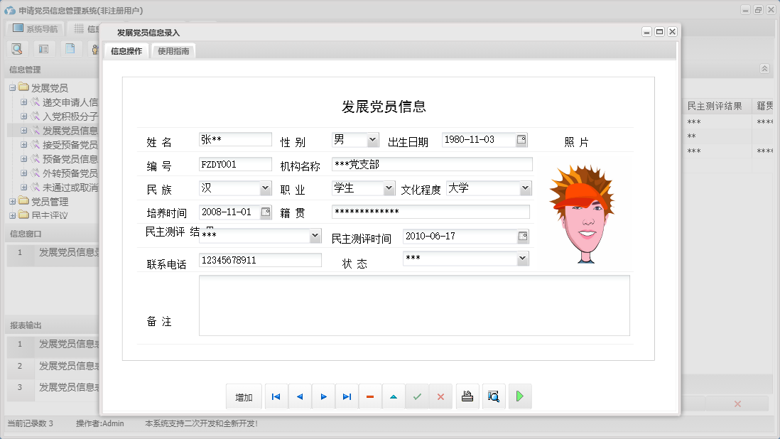The width and height of the screenshot is (780, 439).
Task: Select the search magnifier icon in the toolbar
Action: click(16, 48)
